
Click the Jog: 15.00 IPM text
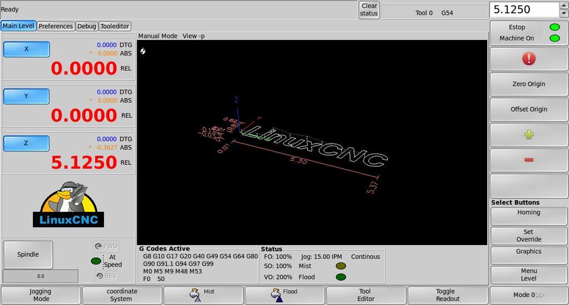[321, 256]
